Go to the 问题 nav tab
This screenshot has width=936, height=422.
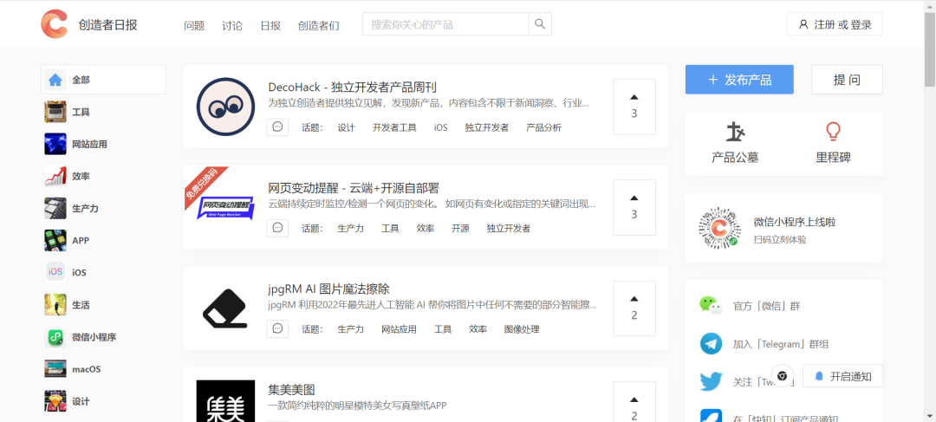(194, 25)
